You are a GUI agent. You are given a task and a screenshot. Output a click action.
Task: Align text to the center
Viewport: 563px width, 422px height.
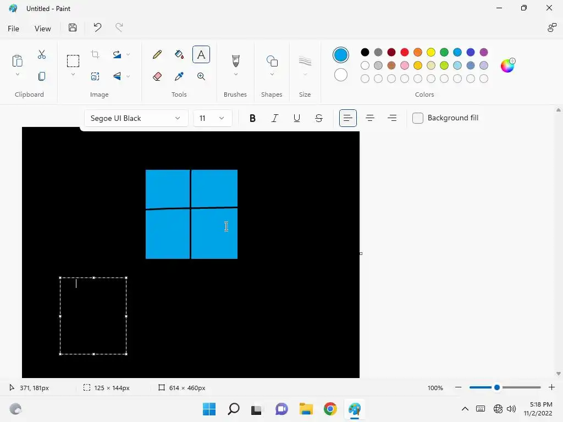tap(370, 118)
